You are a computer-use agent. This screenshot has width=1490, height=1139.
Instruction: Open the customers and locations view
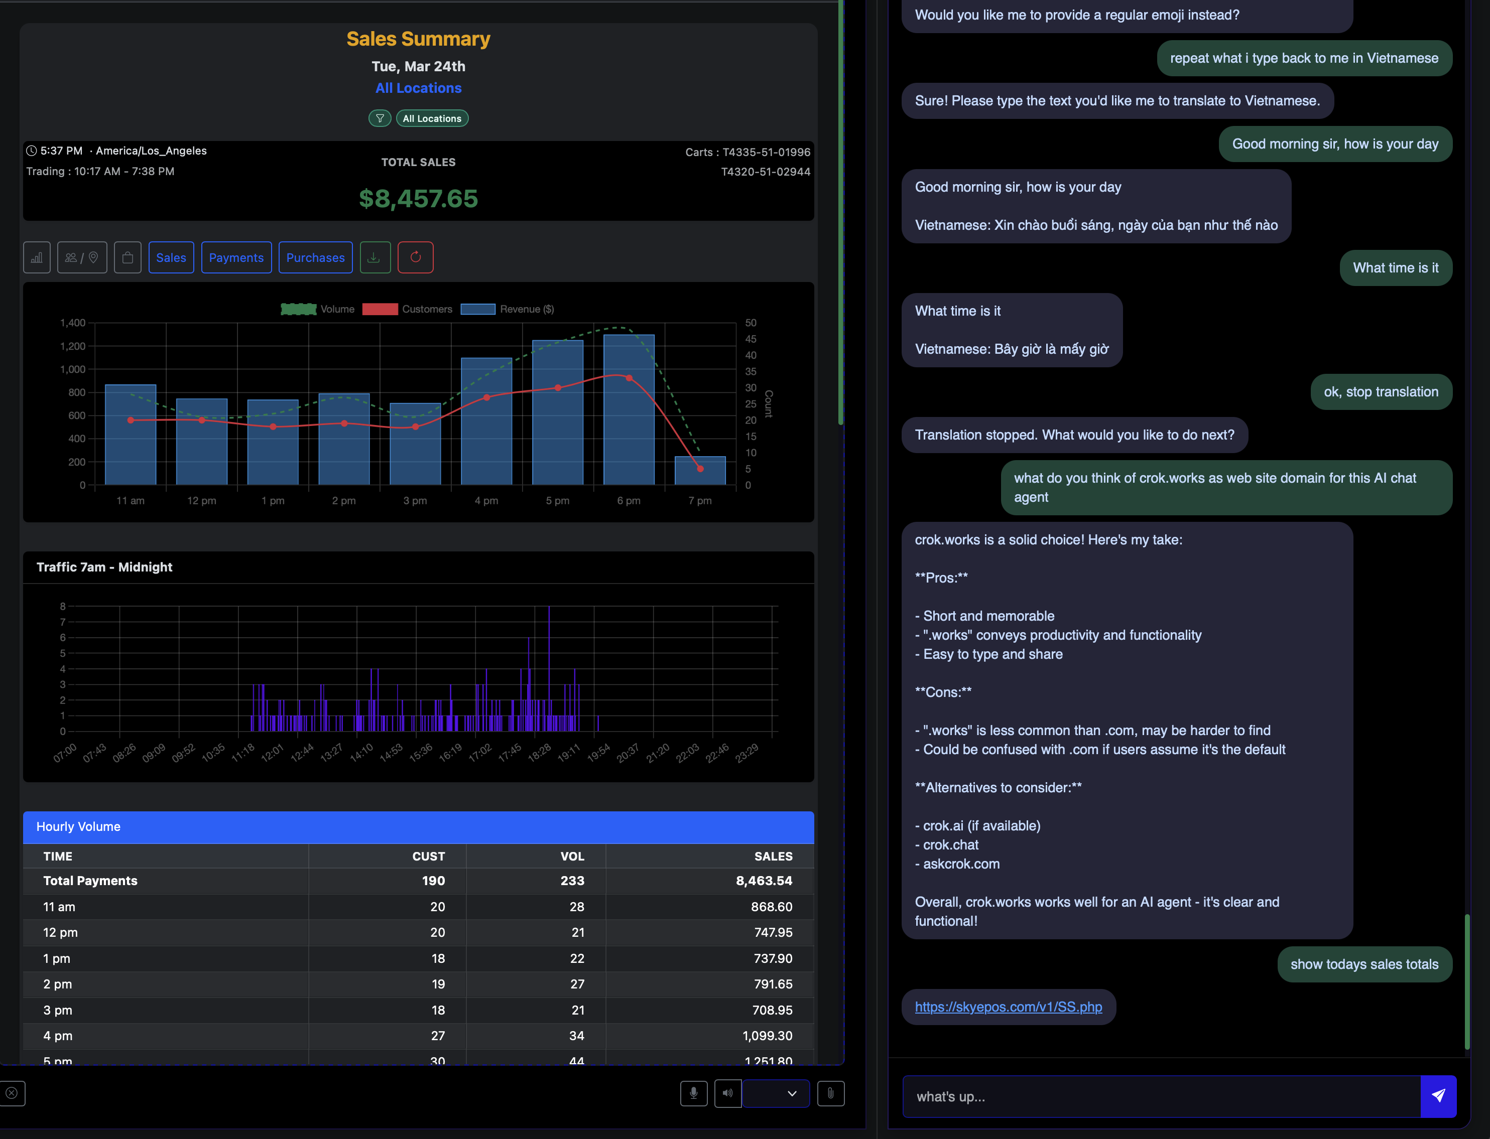coord(82,257)
